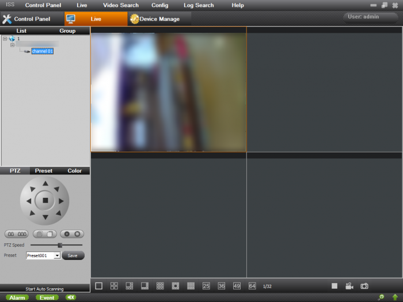Switch to the Color tab

click(x=74, y=171)
